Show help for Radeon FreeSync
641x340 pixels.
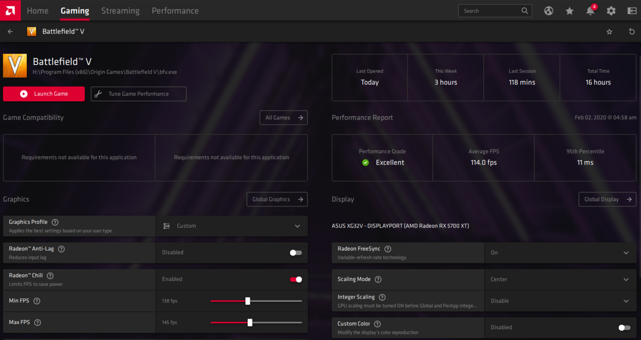click(388, 249)
